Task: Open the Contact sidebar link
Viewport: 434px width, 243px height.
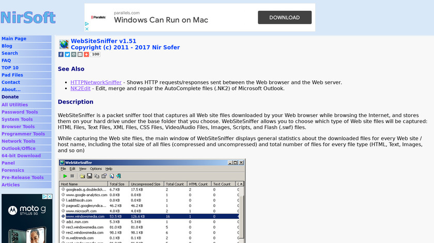Action: (x=11, y=82)
